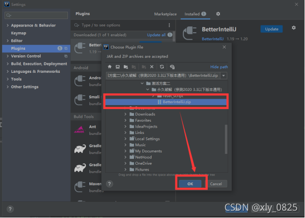Open BetterIntelliJ link in plugin details
Viewport: 305px width, 218px height.
pos(213,39)
